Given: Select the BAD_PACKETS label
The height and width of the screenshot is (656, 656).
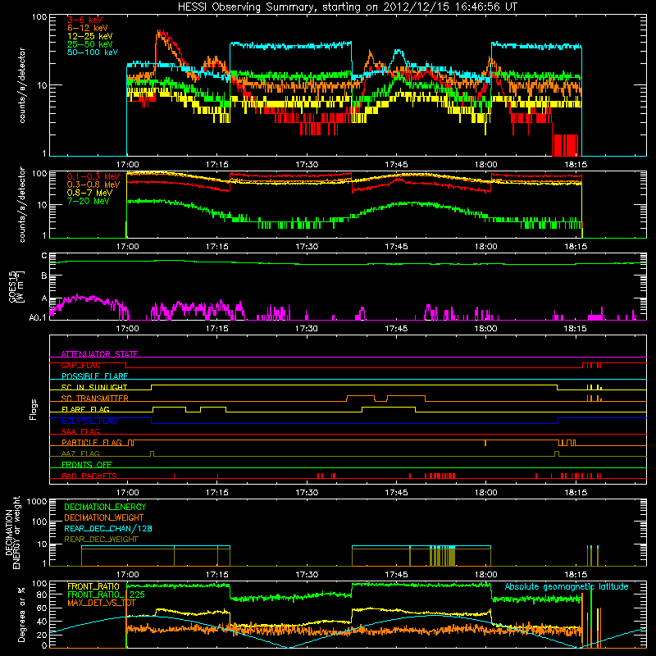Looking at the screenshot, I should pos(89,476).
